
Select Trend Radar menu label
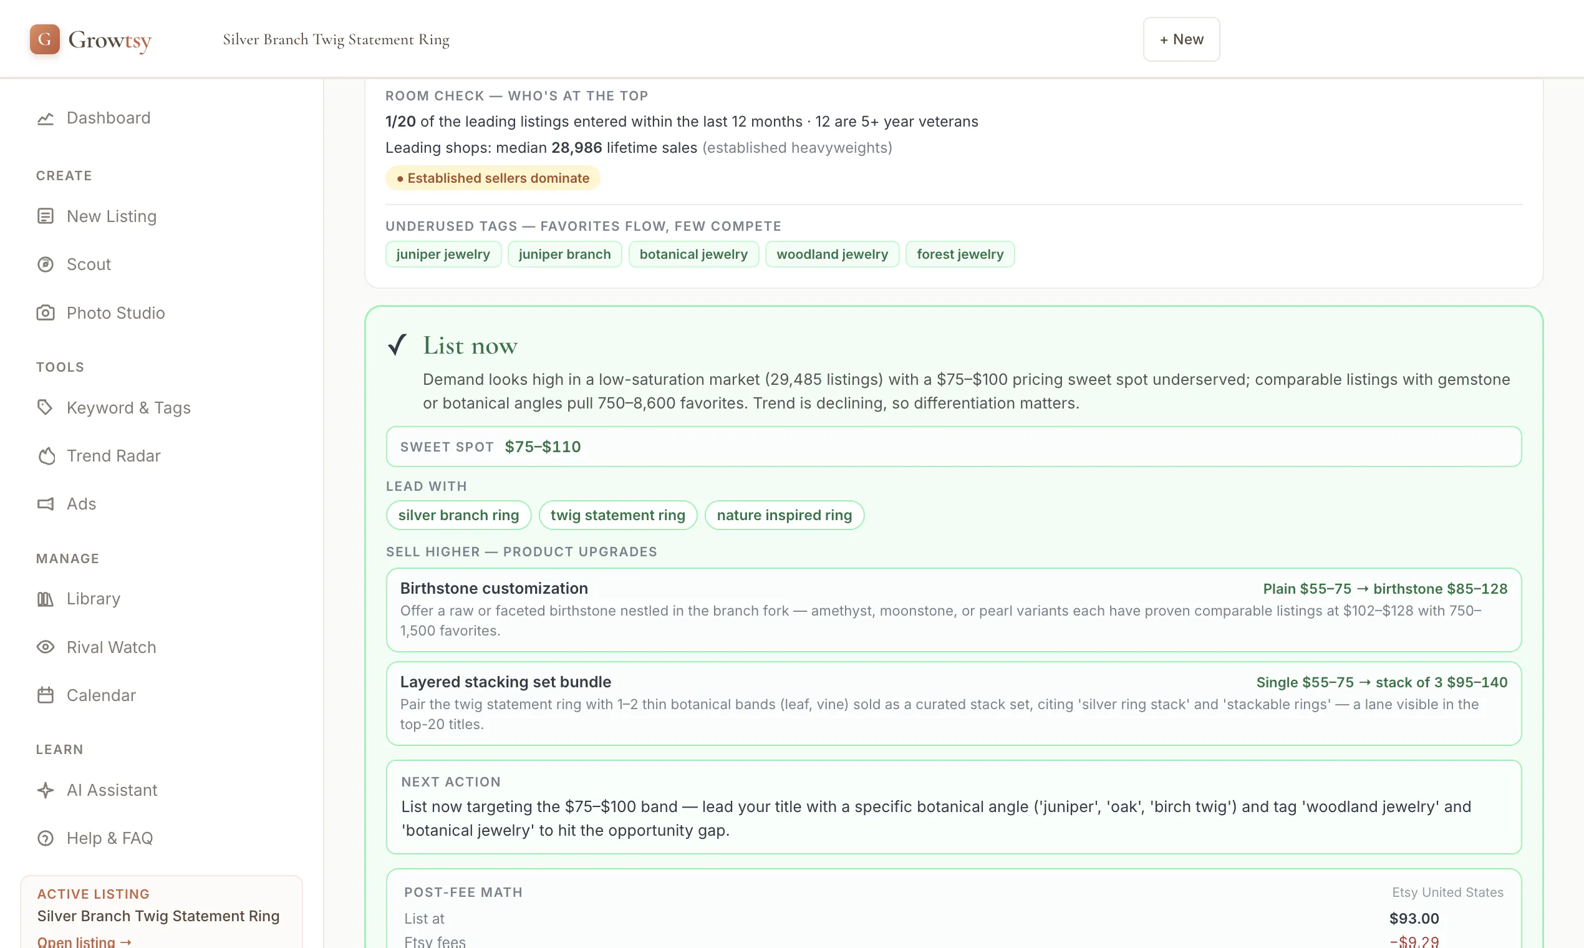point(113,456)
